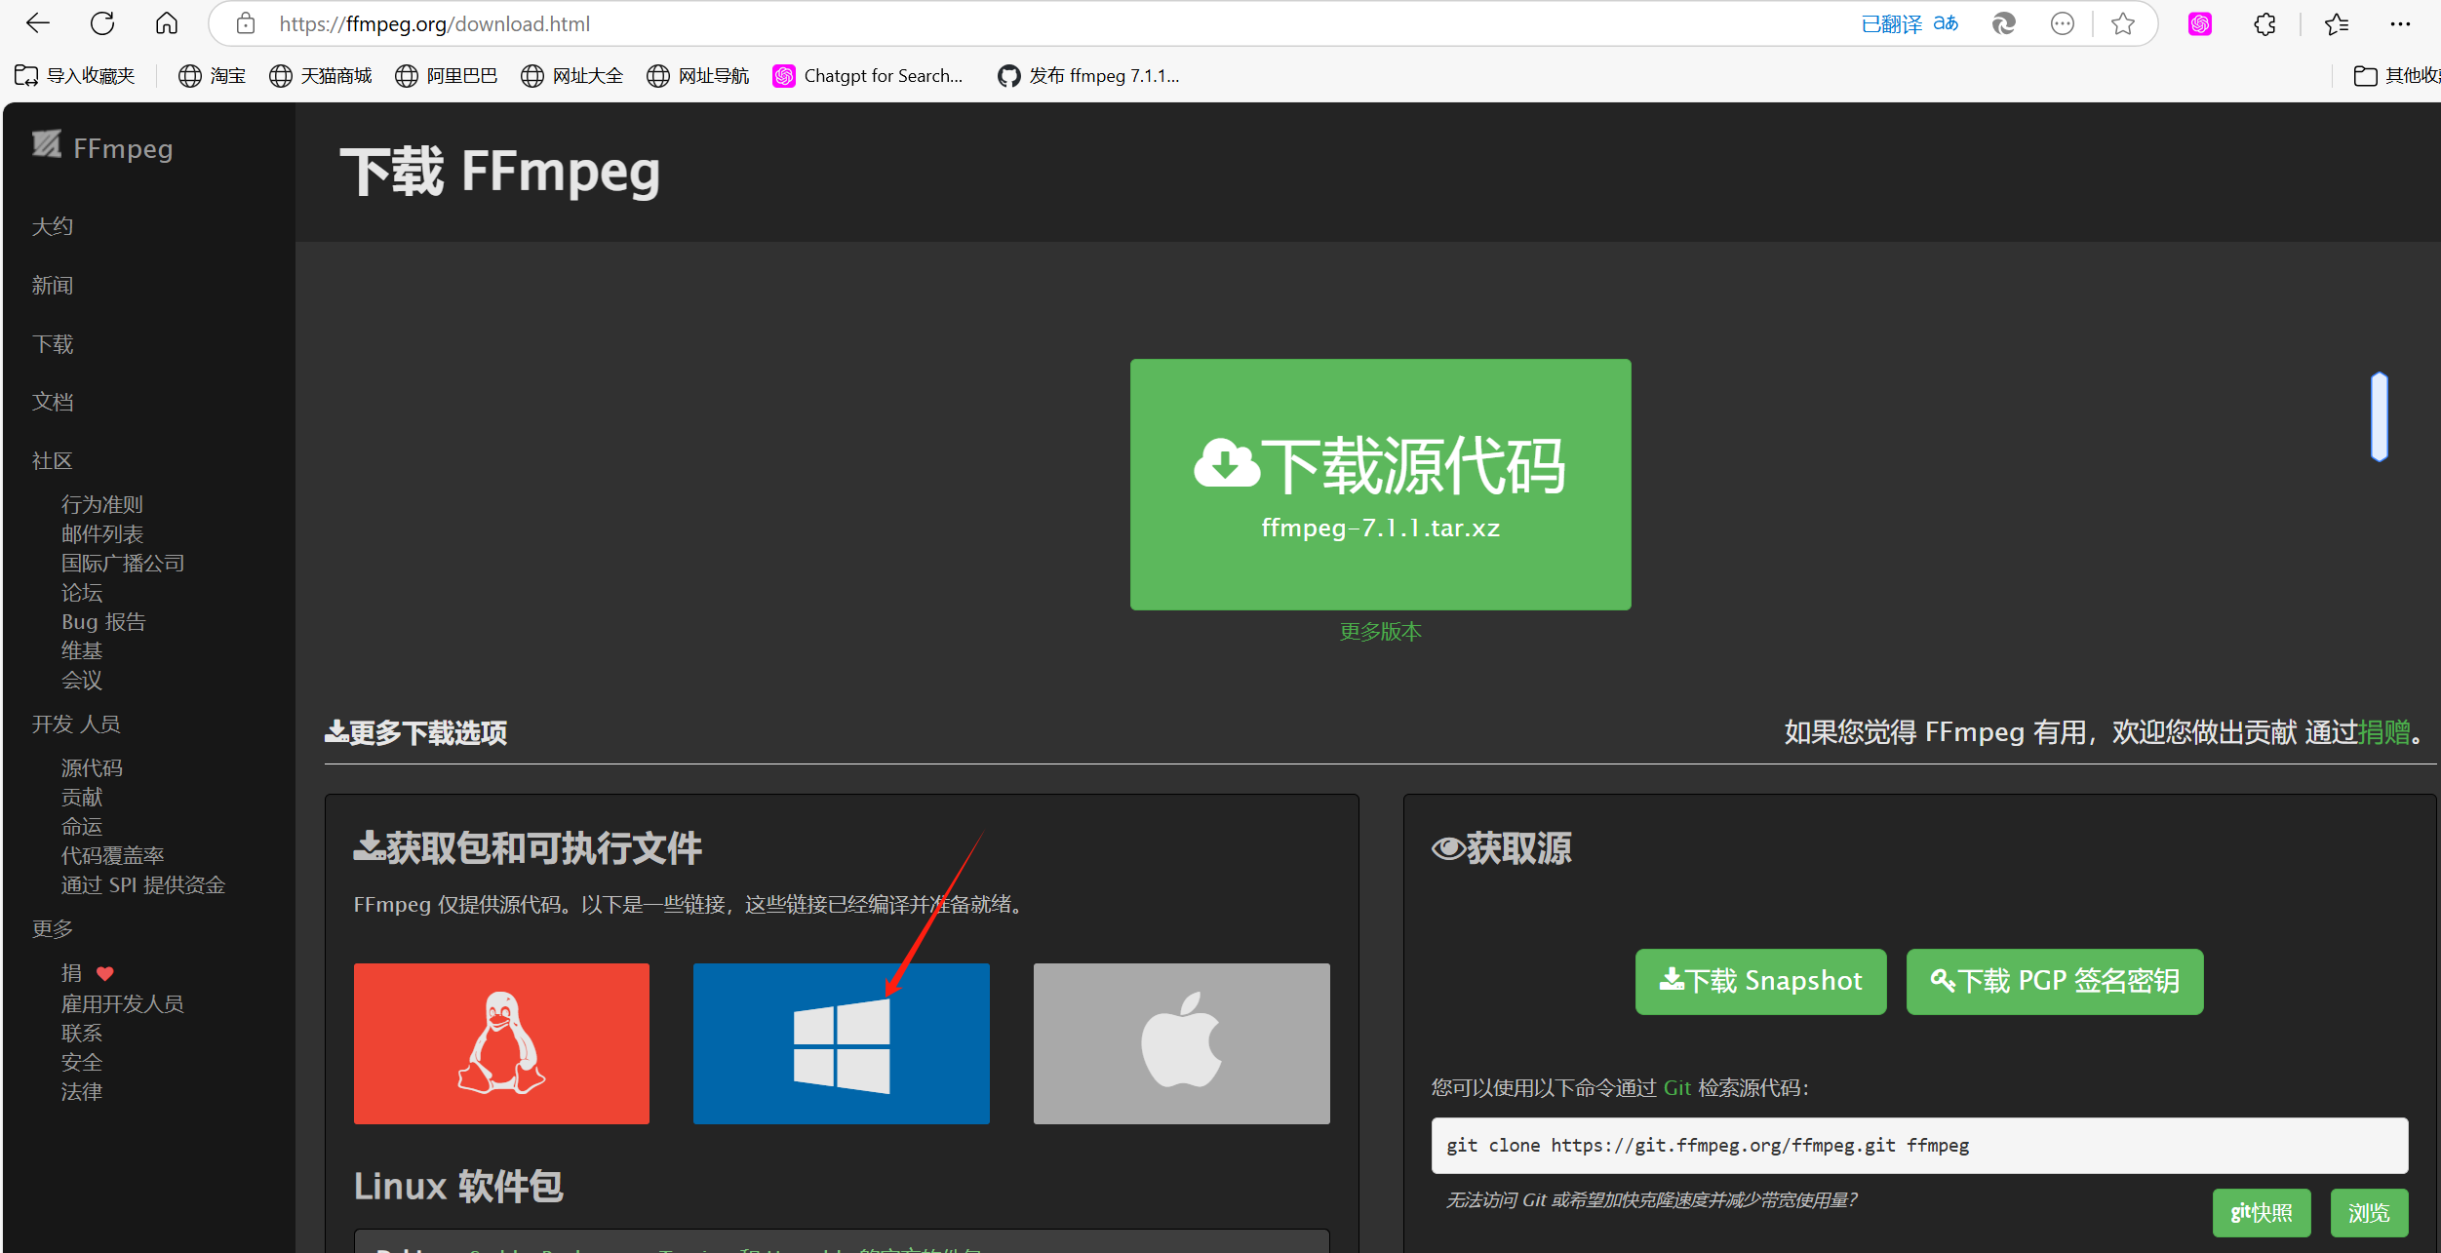Go to browser home page icon

coord(167,23)
